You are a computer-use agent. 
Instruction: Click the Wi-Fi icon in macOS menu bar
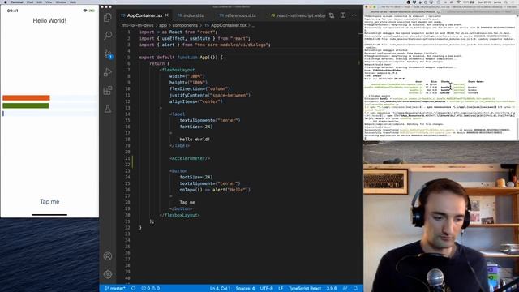[x=458, y=2]
